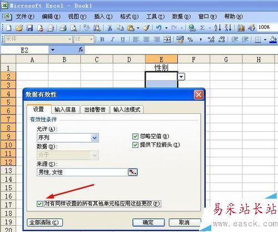
Task: Click the 来源 input field containing 男性,女性
Action: 82,172
